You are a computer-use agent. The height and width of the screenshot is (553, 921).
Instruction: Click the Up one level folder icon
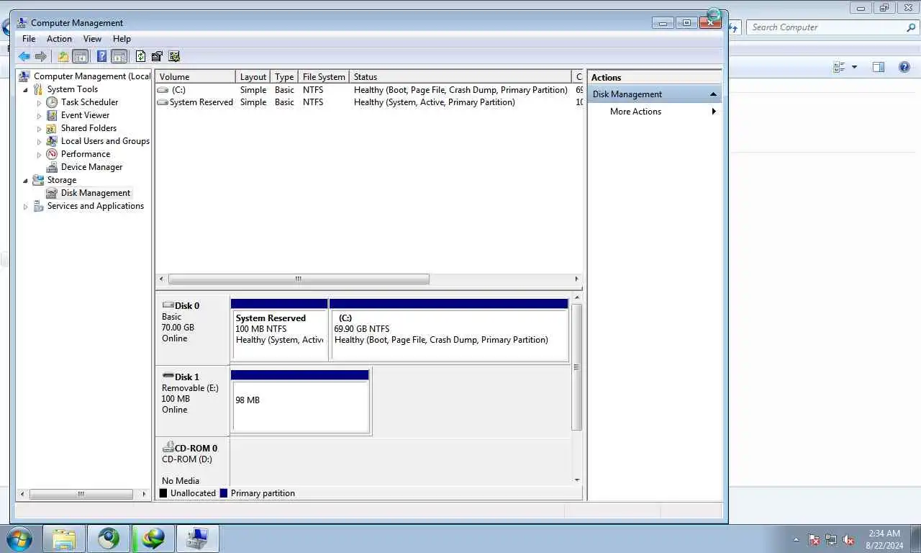63,56
